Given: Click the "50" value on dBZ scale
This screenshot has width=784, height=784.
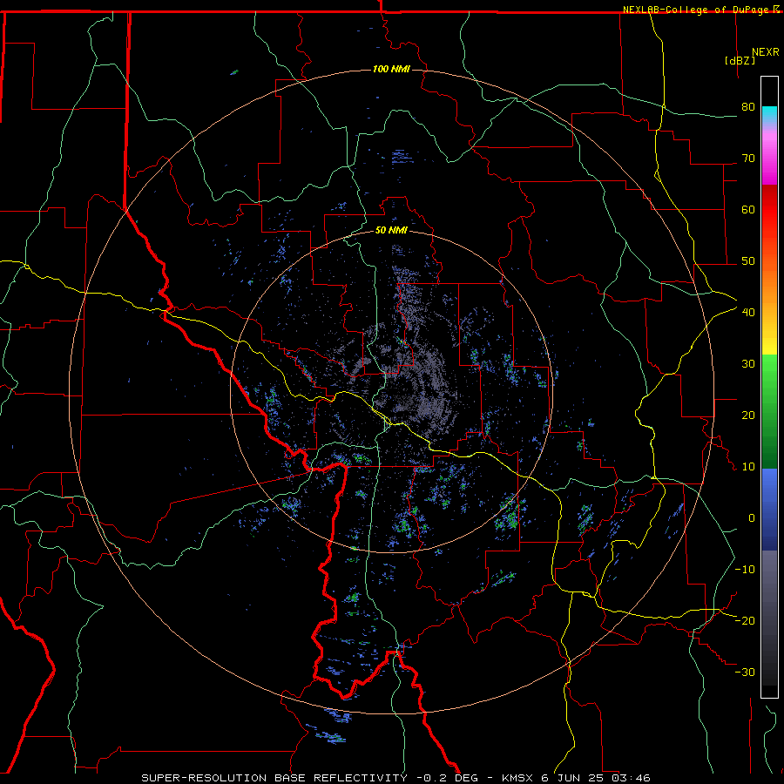Looking at the screenshot, I should [748, 261].
